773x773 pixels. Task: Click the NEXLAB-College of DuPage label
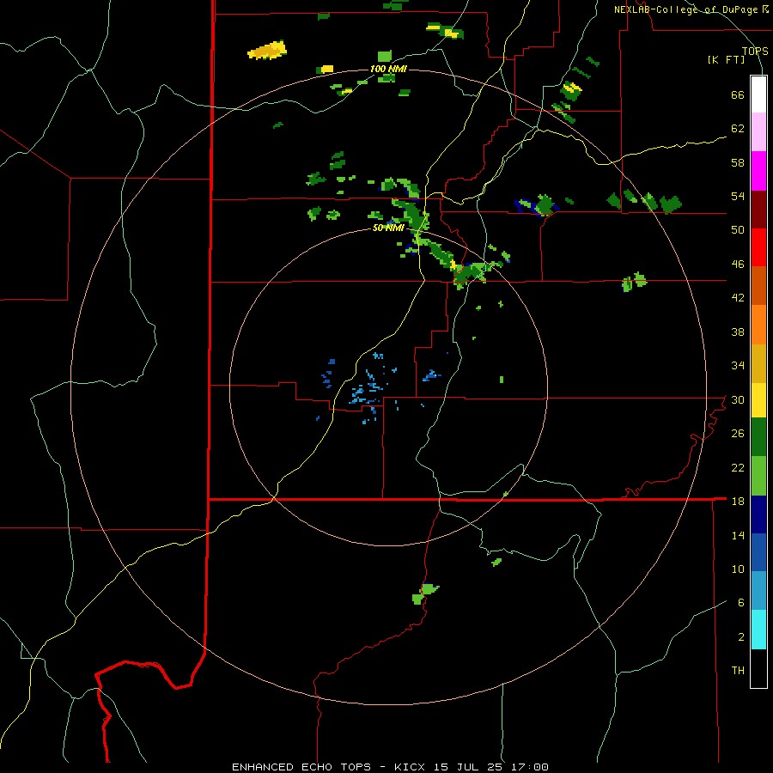[x=688, y=9]
